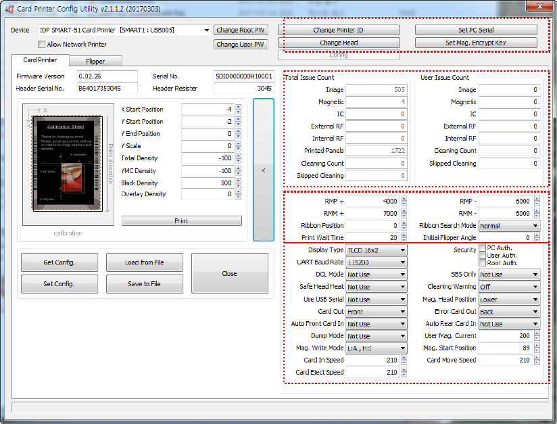The height and width of the screenshot is (424, 557).
Task: Adjust the User Mag. Current spinner
Action: pyautogui.click(x=537, y=335)
